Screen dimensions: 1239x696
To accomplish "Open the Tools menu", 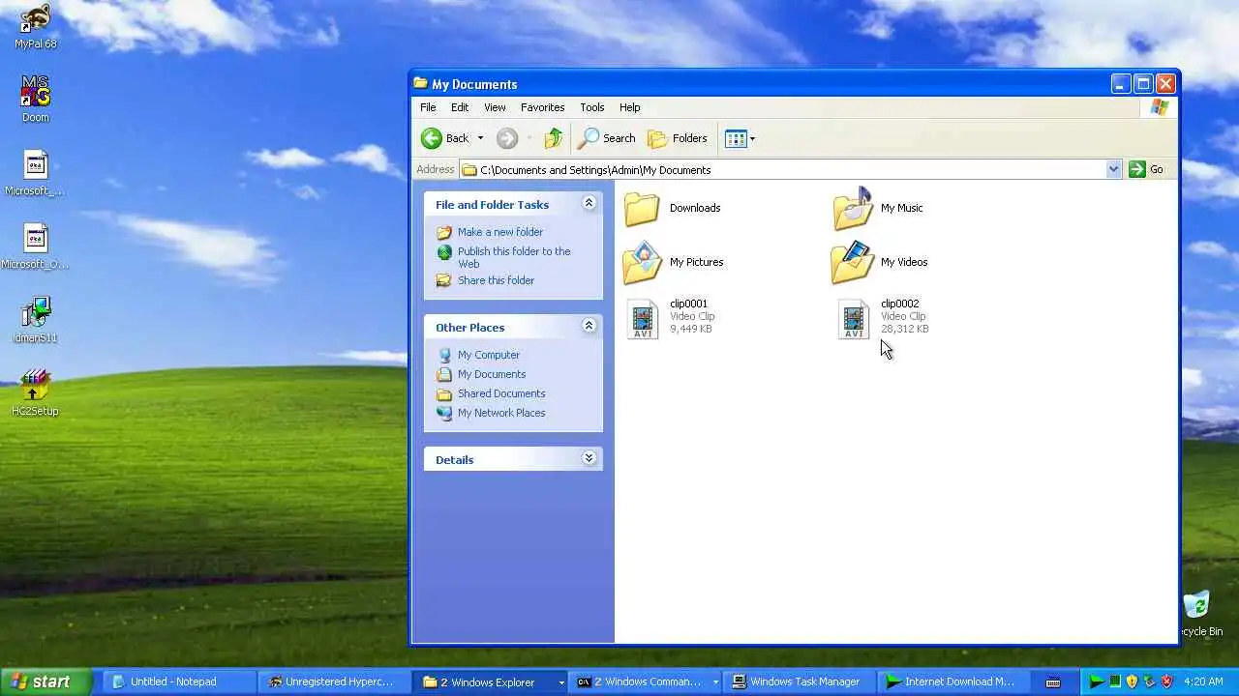I will pyautogui.click(x=592, y=107).
